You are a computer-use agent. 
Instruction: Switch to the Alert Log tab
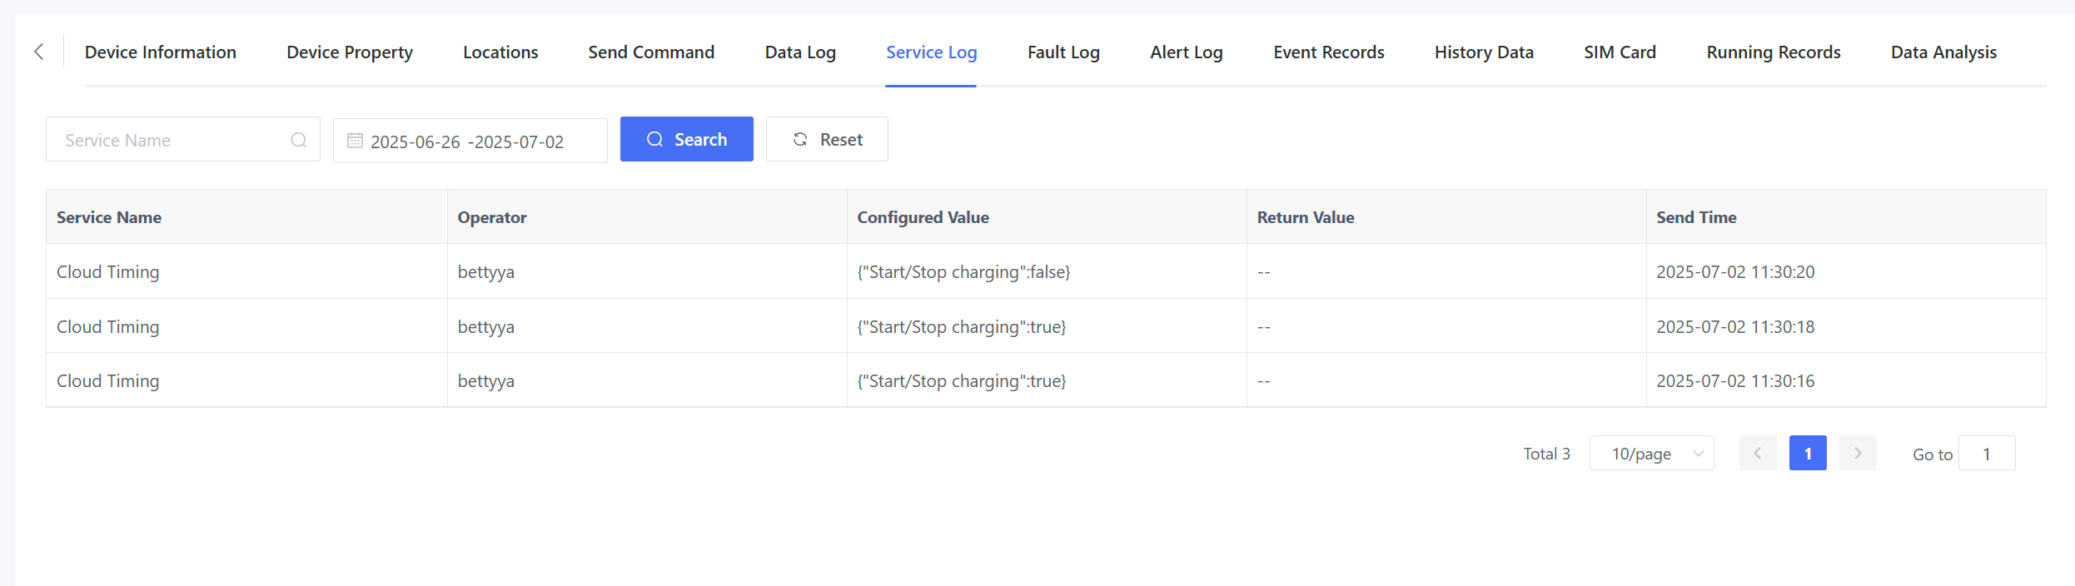click(x=1186, y=52)
